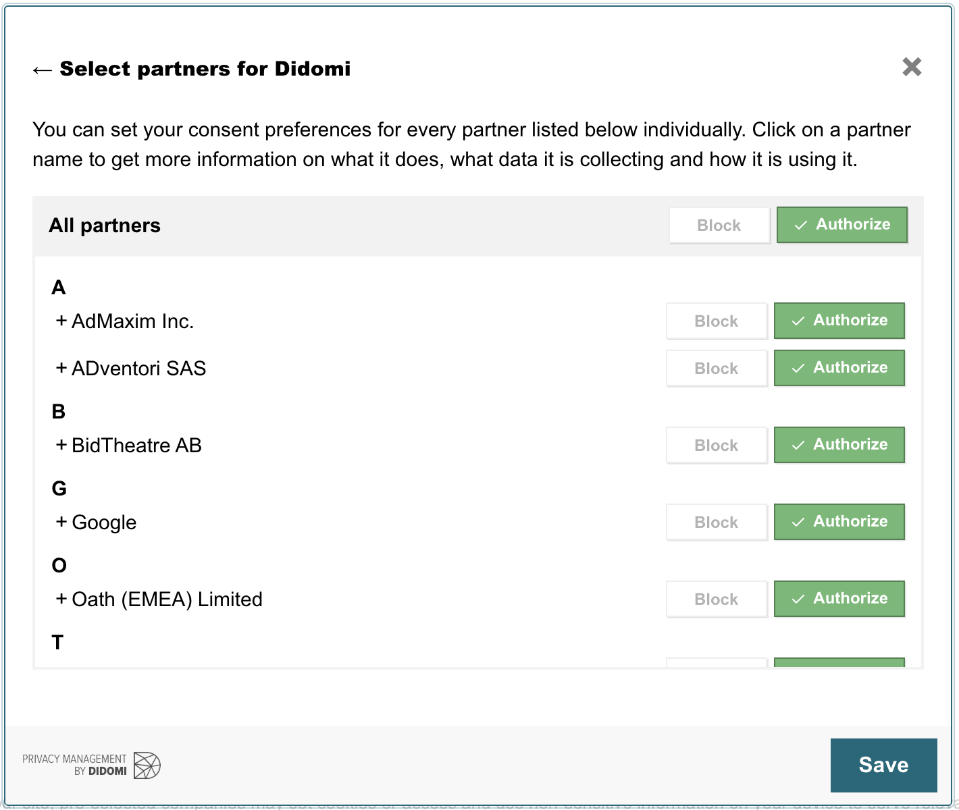The height and width of the screenshot is (810, 959).
Task: Block Google partner
Action: point(717,522)
